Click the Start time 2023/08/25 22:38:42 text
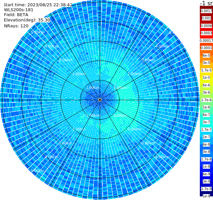213x200 pixels. click(x=38, y=5)
